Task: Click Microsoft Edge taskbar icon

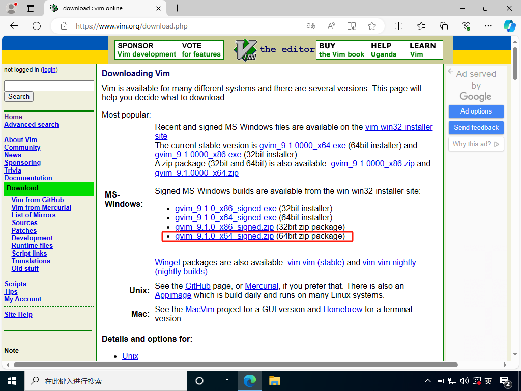Action: (249, 381)
